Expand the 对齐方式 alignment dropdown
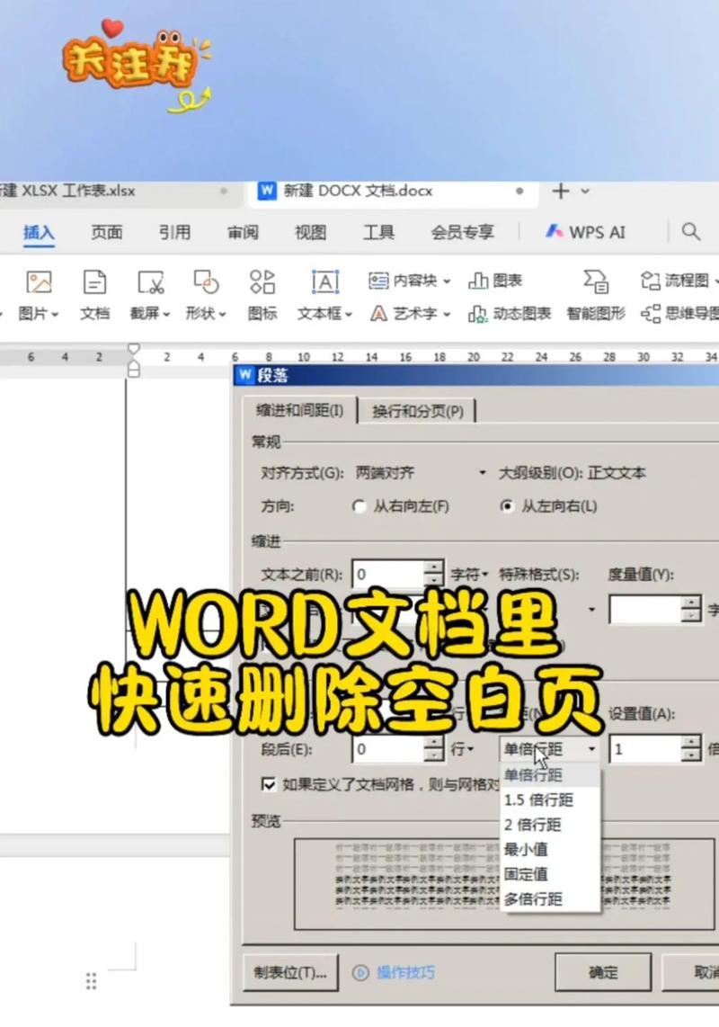Screen dimensions: 719x1027 [x=483, y=472]
